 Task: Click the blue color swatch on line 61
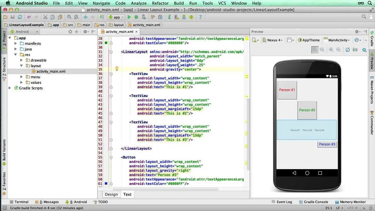[106, 183]
